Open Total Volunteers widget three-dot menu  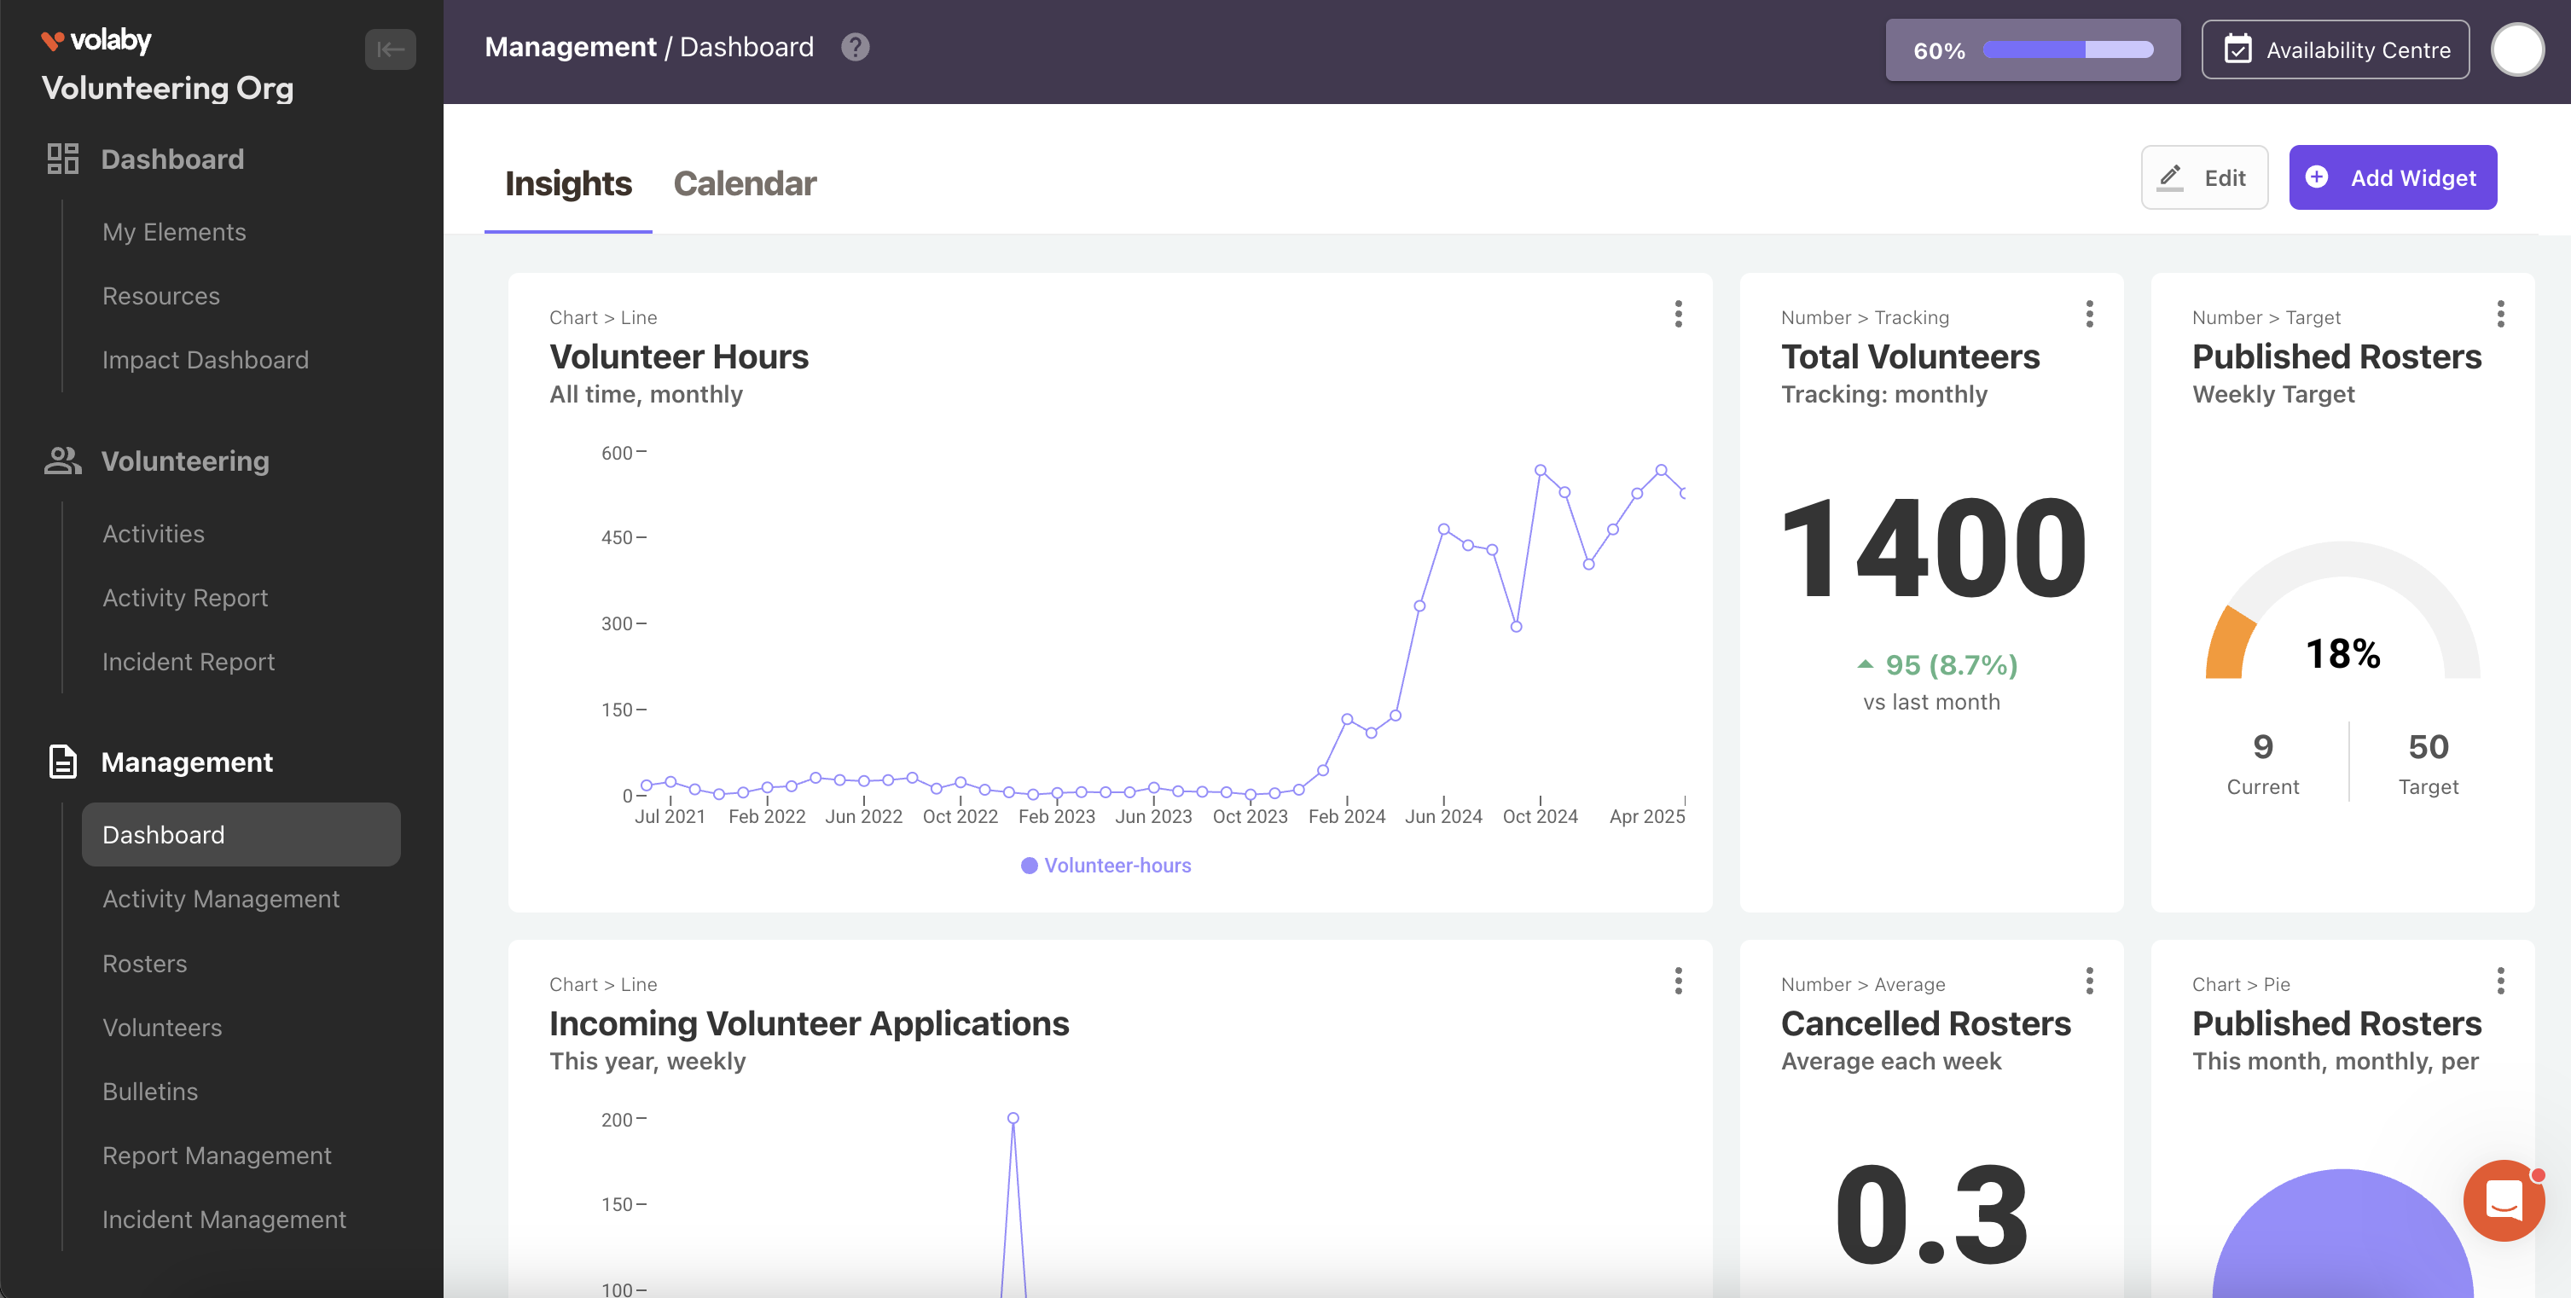click(x=2089, y=315)
